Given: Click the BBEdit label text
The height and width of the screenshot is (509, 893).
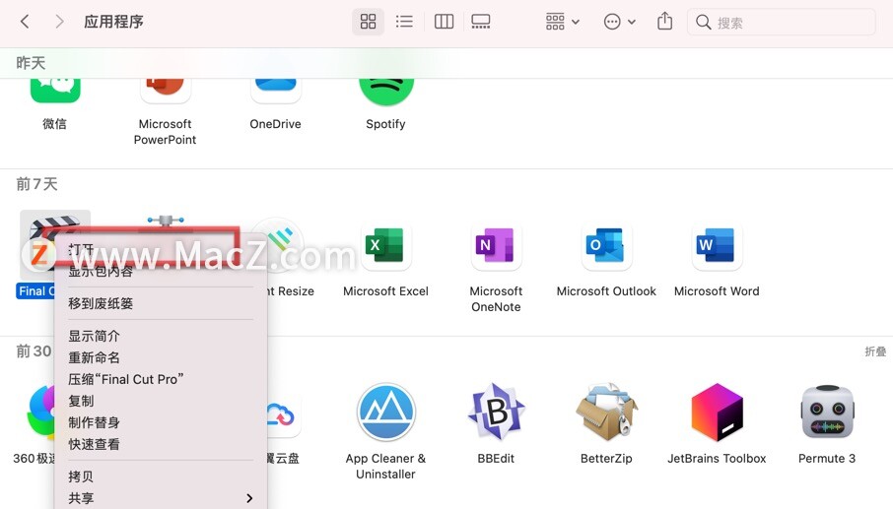Looking at the screenshot, I should pyautogui.click(x=496, y=459).
